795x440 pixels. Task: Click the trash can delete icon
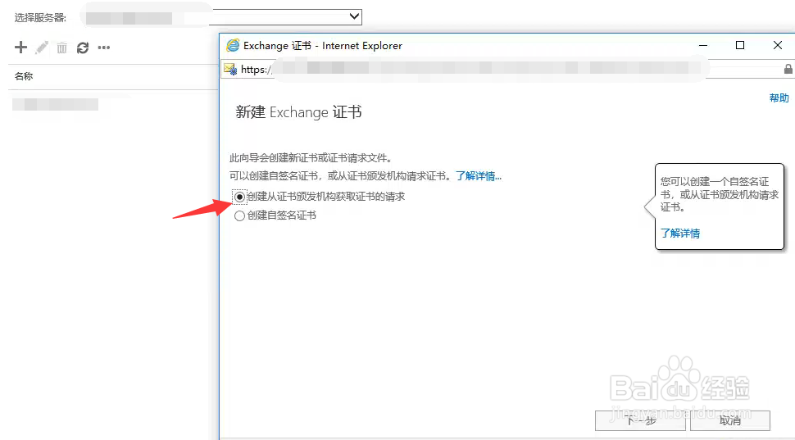[61, 48]
